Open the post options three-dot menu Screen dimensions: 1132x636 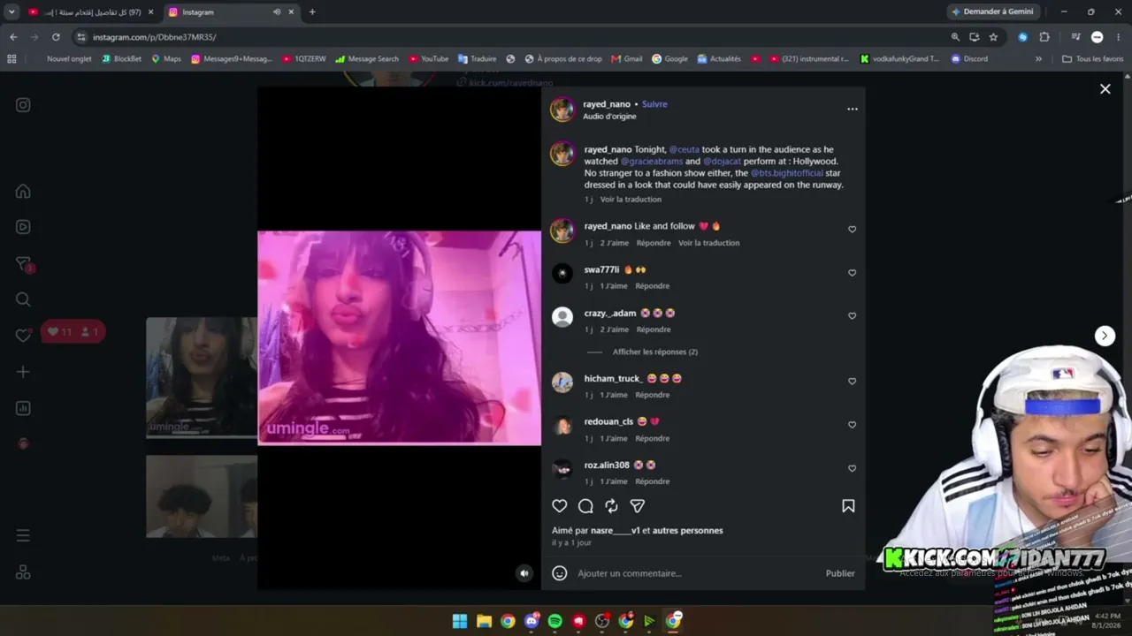coord(853,109)
